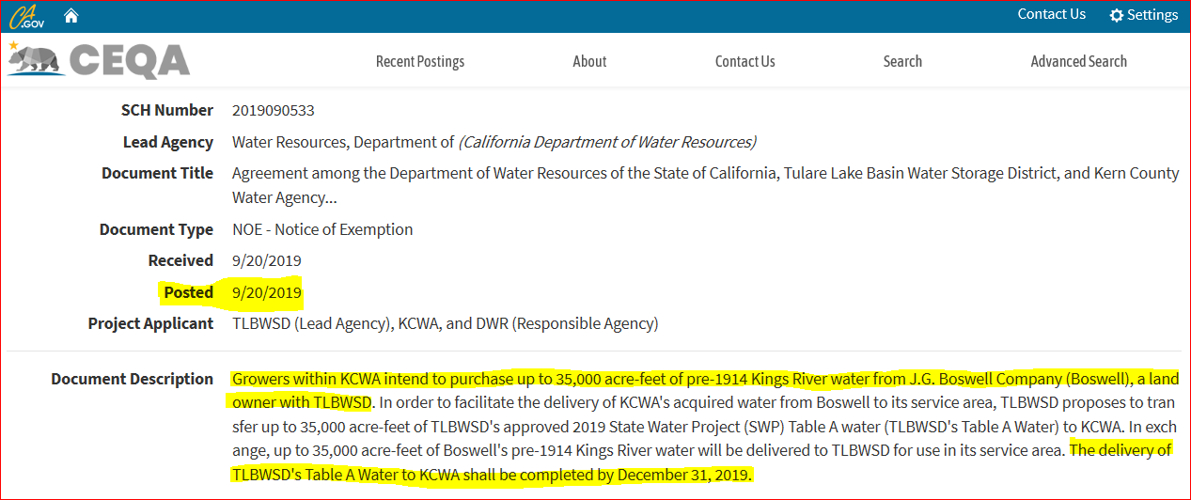This screenshot has width=1191, height=500.
Task: Select the Document Type label
Action: click(x=157, y=229)
